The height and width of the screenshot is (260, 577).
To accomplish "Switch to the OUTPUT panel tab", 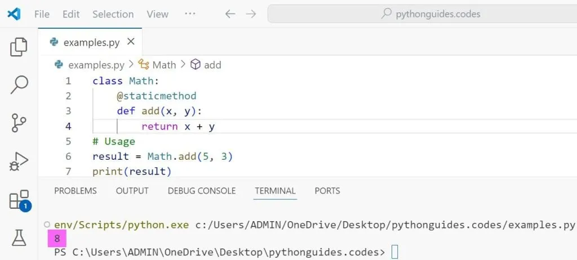I will click(x=132, y=191).
